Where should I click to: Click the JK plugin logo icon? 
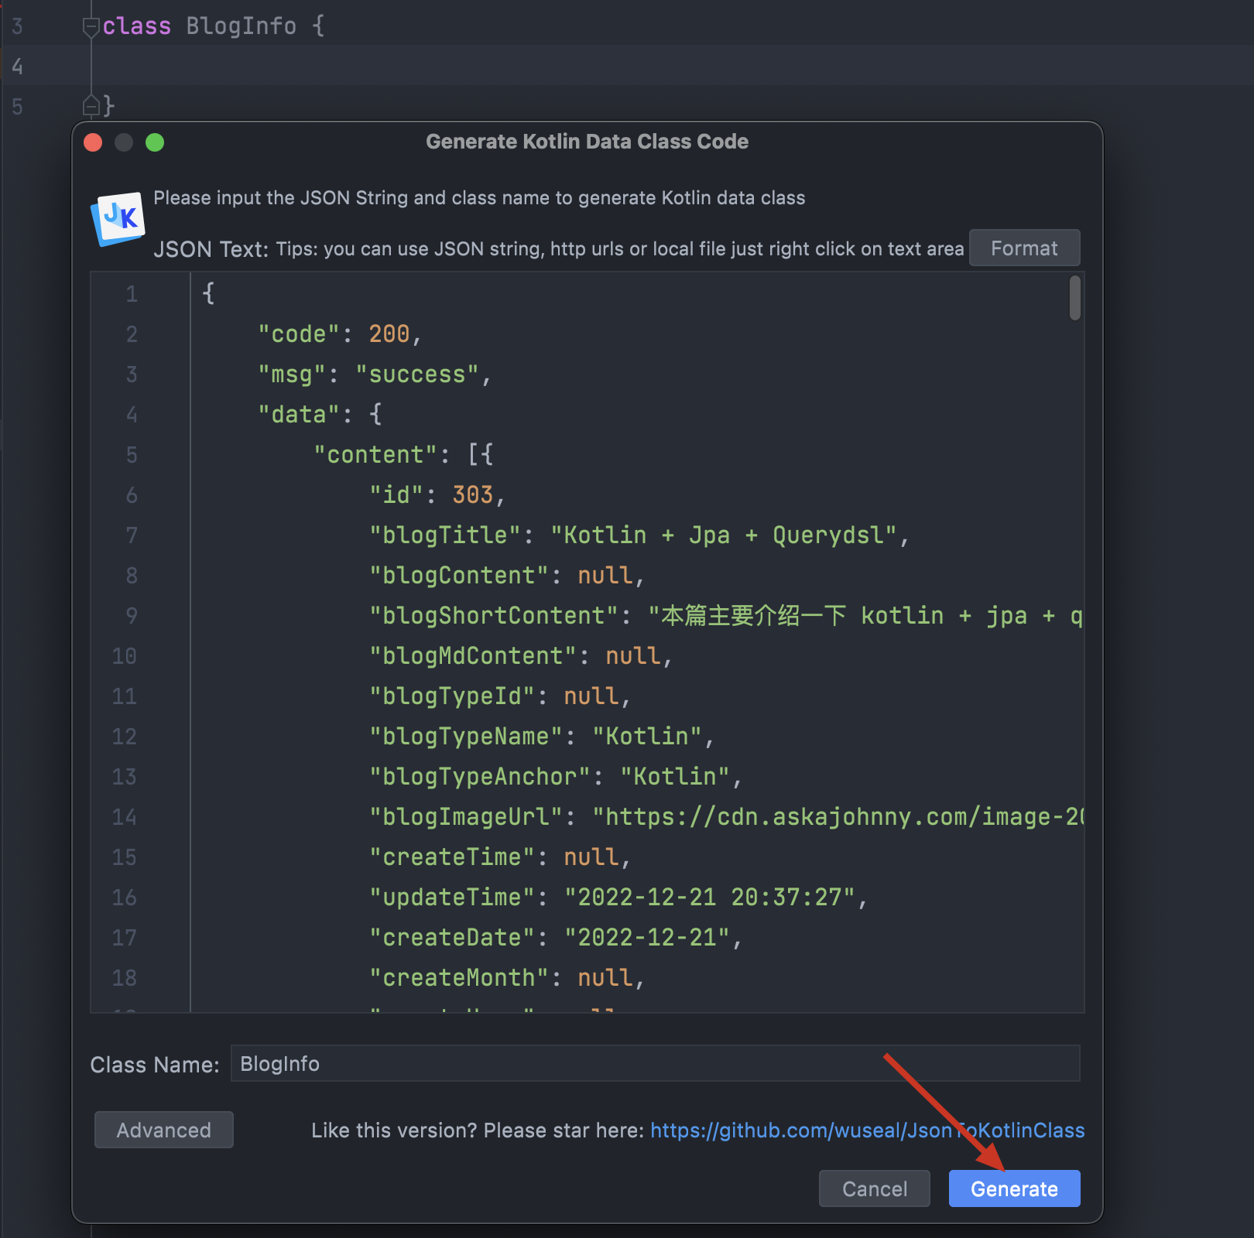click(118, 218)
